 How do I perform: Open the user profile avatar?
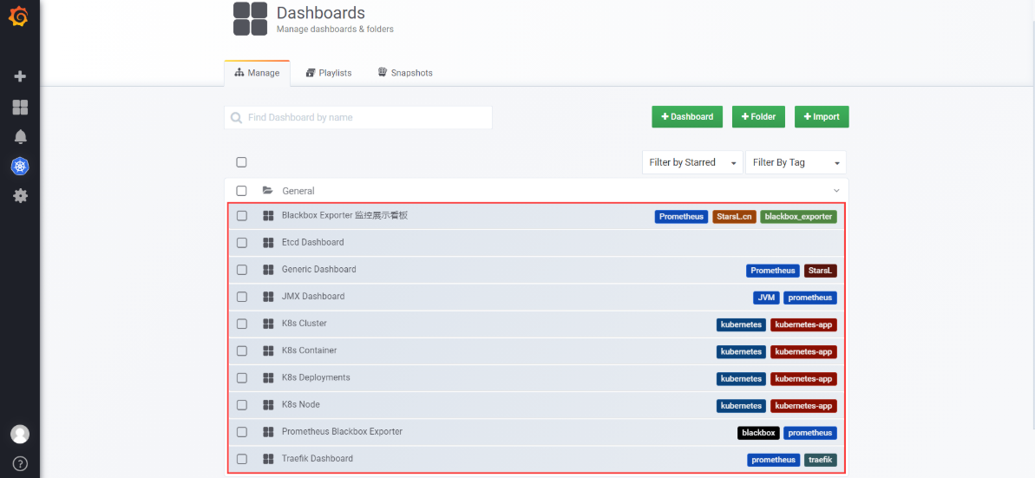[x=20, y=434]
